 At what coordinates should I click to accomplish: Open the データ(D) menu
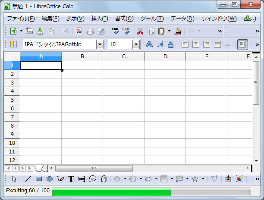click(182, 19)
